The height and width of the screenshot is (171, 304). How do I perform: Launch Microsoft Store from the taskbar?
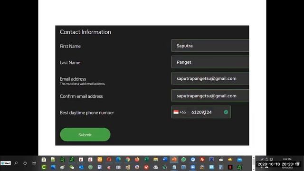pyautogui.click(x=44, y=160)
